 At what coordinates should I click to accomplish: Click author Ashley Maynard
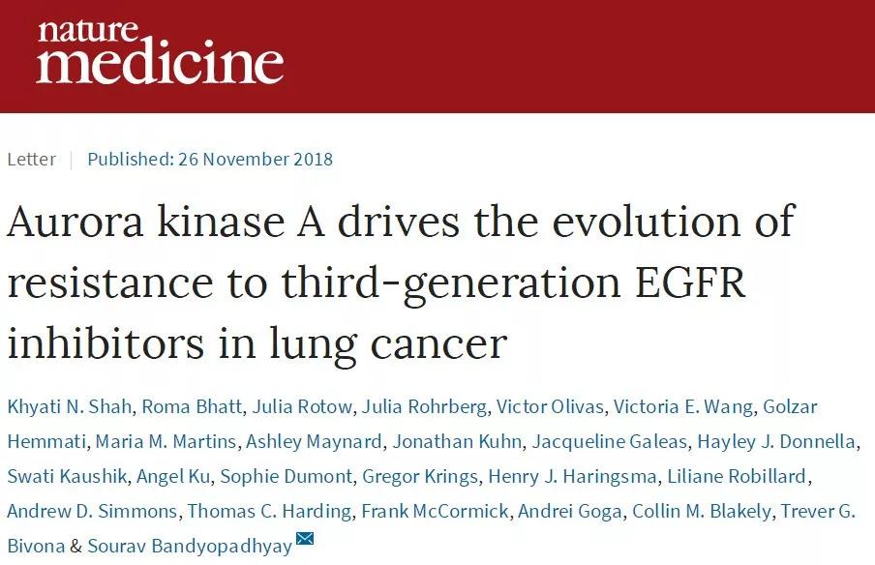(x=315, y=441)
